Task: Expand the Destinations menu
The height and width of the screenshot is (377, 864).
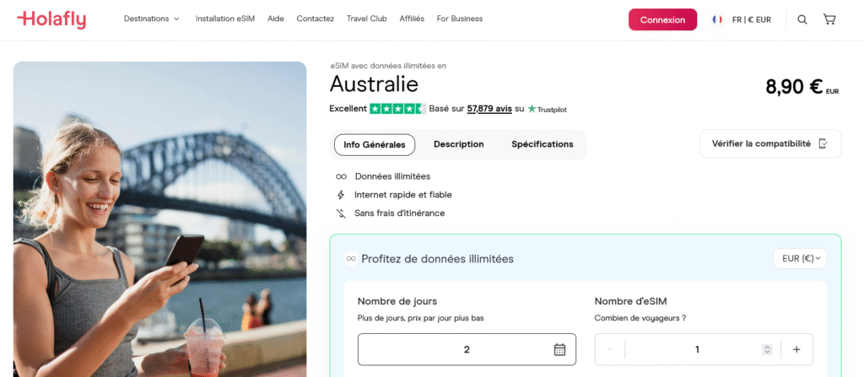Action: pyautogui.click(x=152, y=19)
